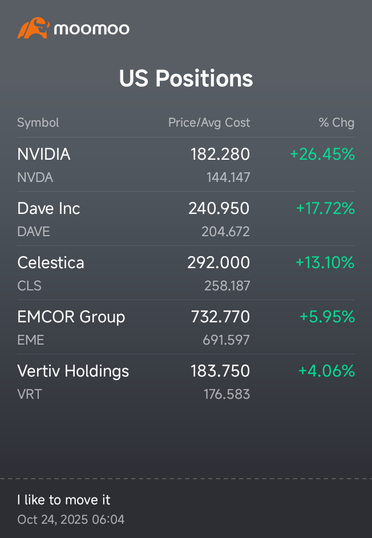Open the EMCOR Group position row
This screenshot has width=372, height=538.
pyautogui.click(x=186, y=327)
